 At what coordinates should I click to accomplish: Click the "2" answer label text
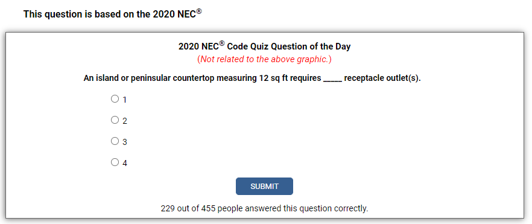click(x=124, y=121)
